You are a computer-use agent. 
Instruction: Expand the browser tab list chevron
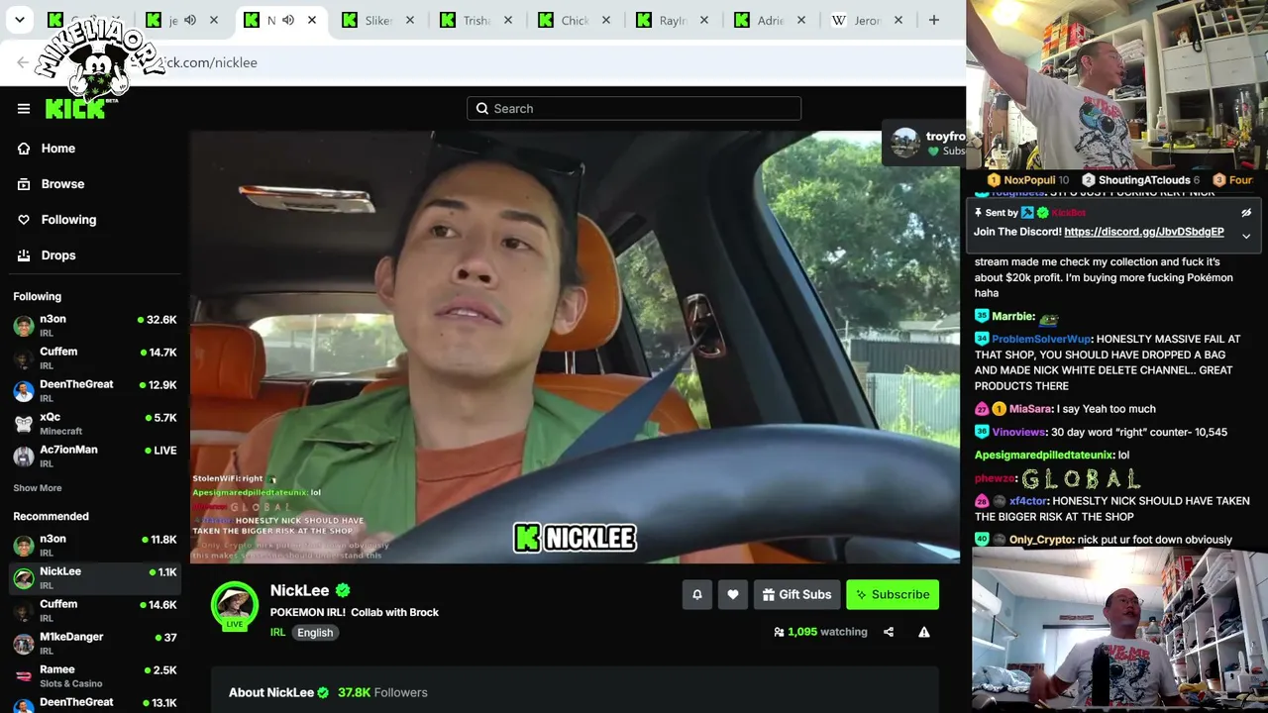click(x=20, y=20)
